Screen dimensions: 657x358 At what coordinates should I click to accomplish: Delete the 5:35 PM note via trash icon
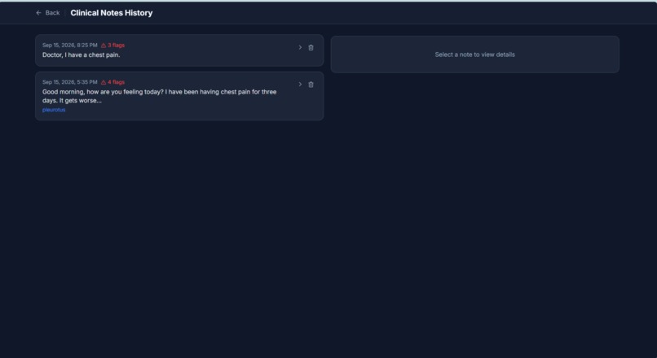pyautogui.click(x=311, y=85)
